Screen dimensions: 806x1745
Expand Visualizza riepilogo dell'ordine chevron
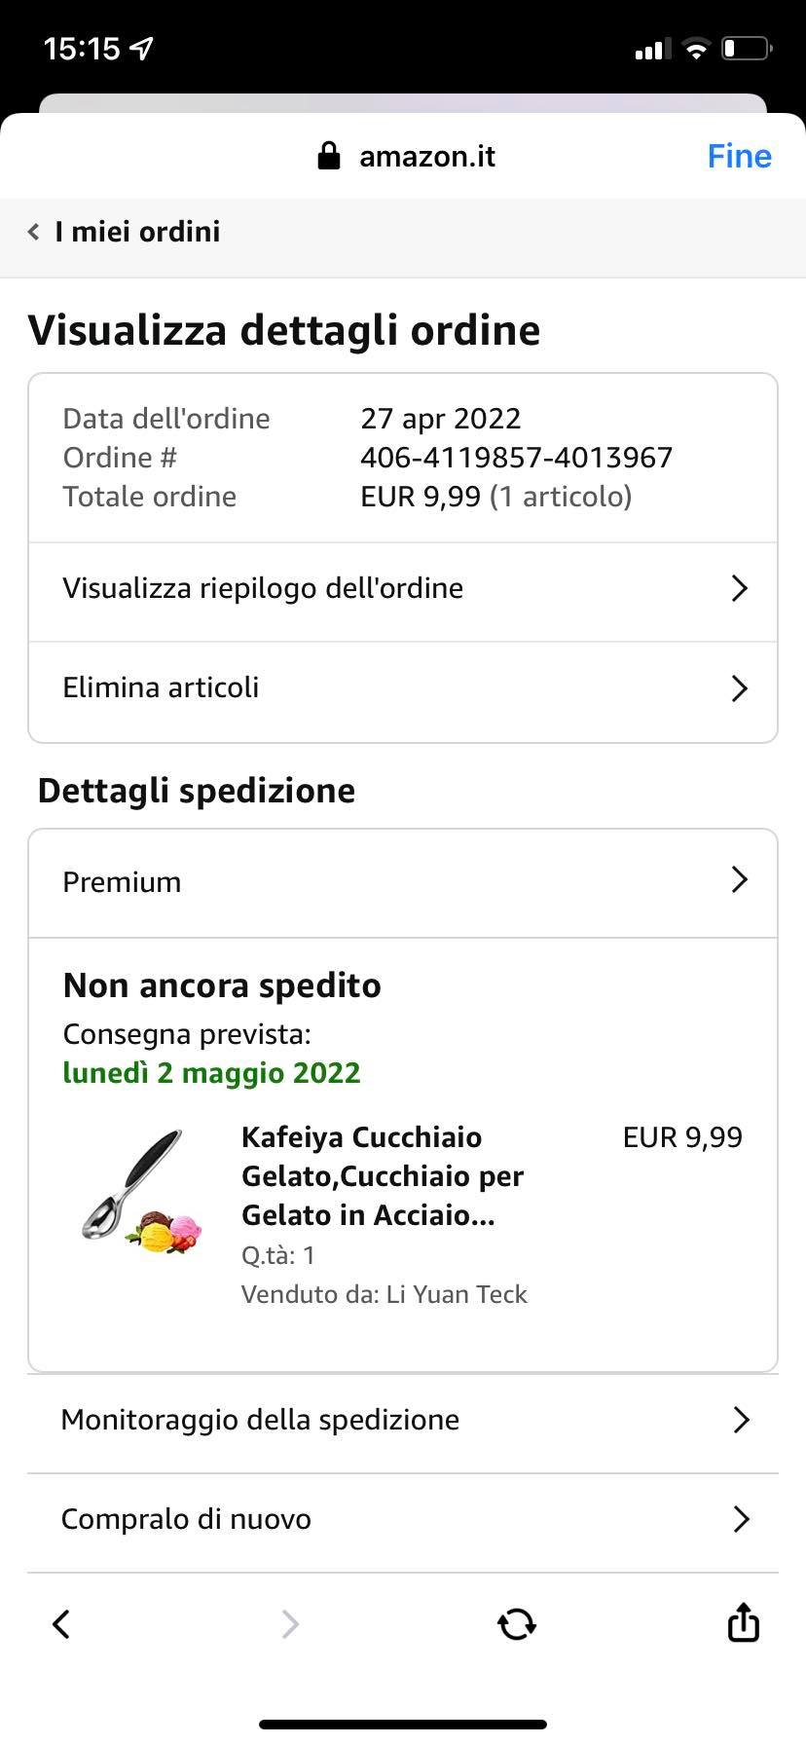pos(739,588)
